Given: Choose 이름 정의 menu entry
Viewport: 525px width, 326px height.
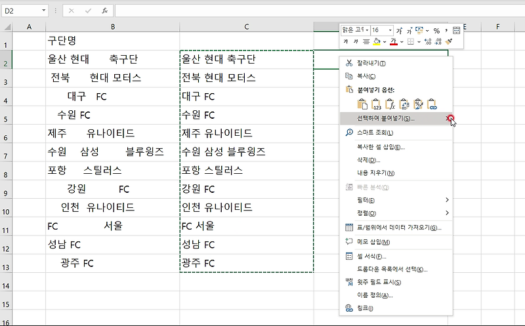Looking at the screenshot, I should tap(396, 295).
